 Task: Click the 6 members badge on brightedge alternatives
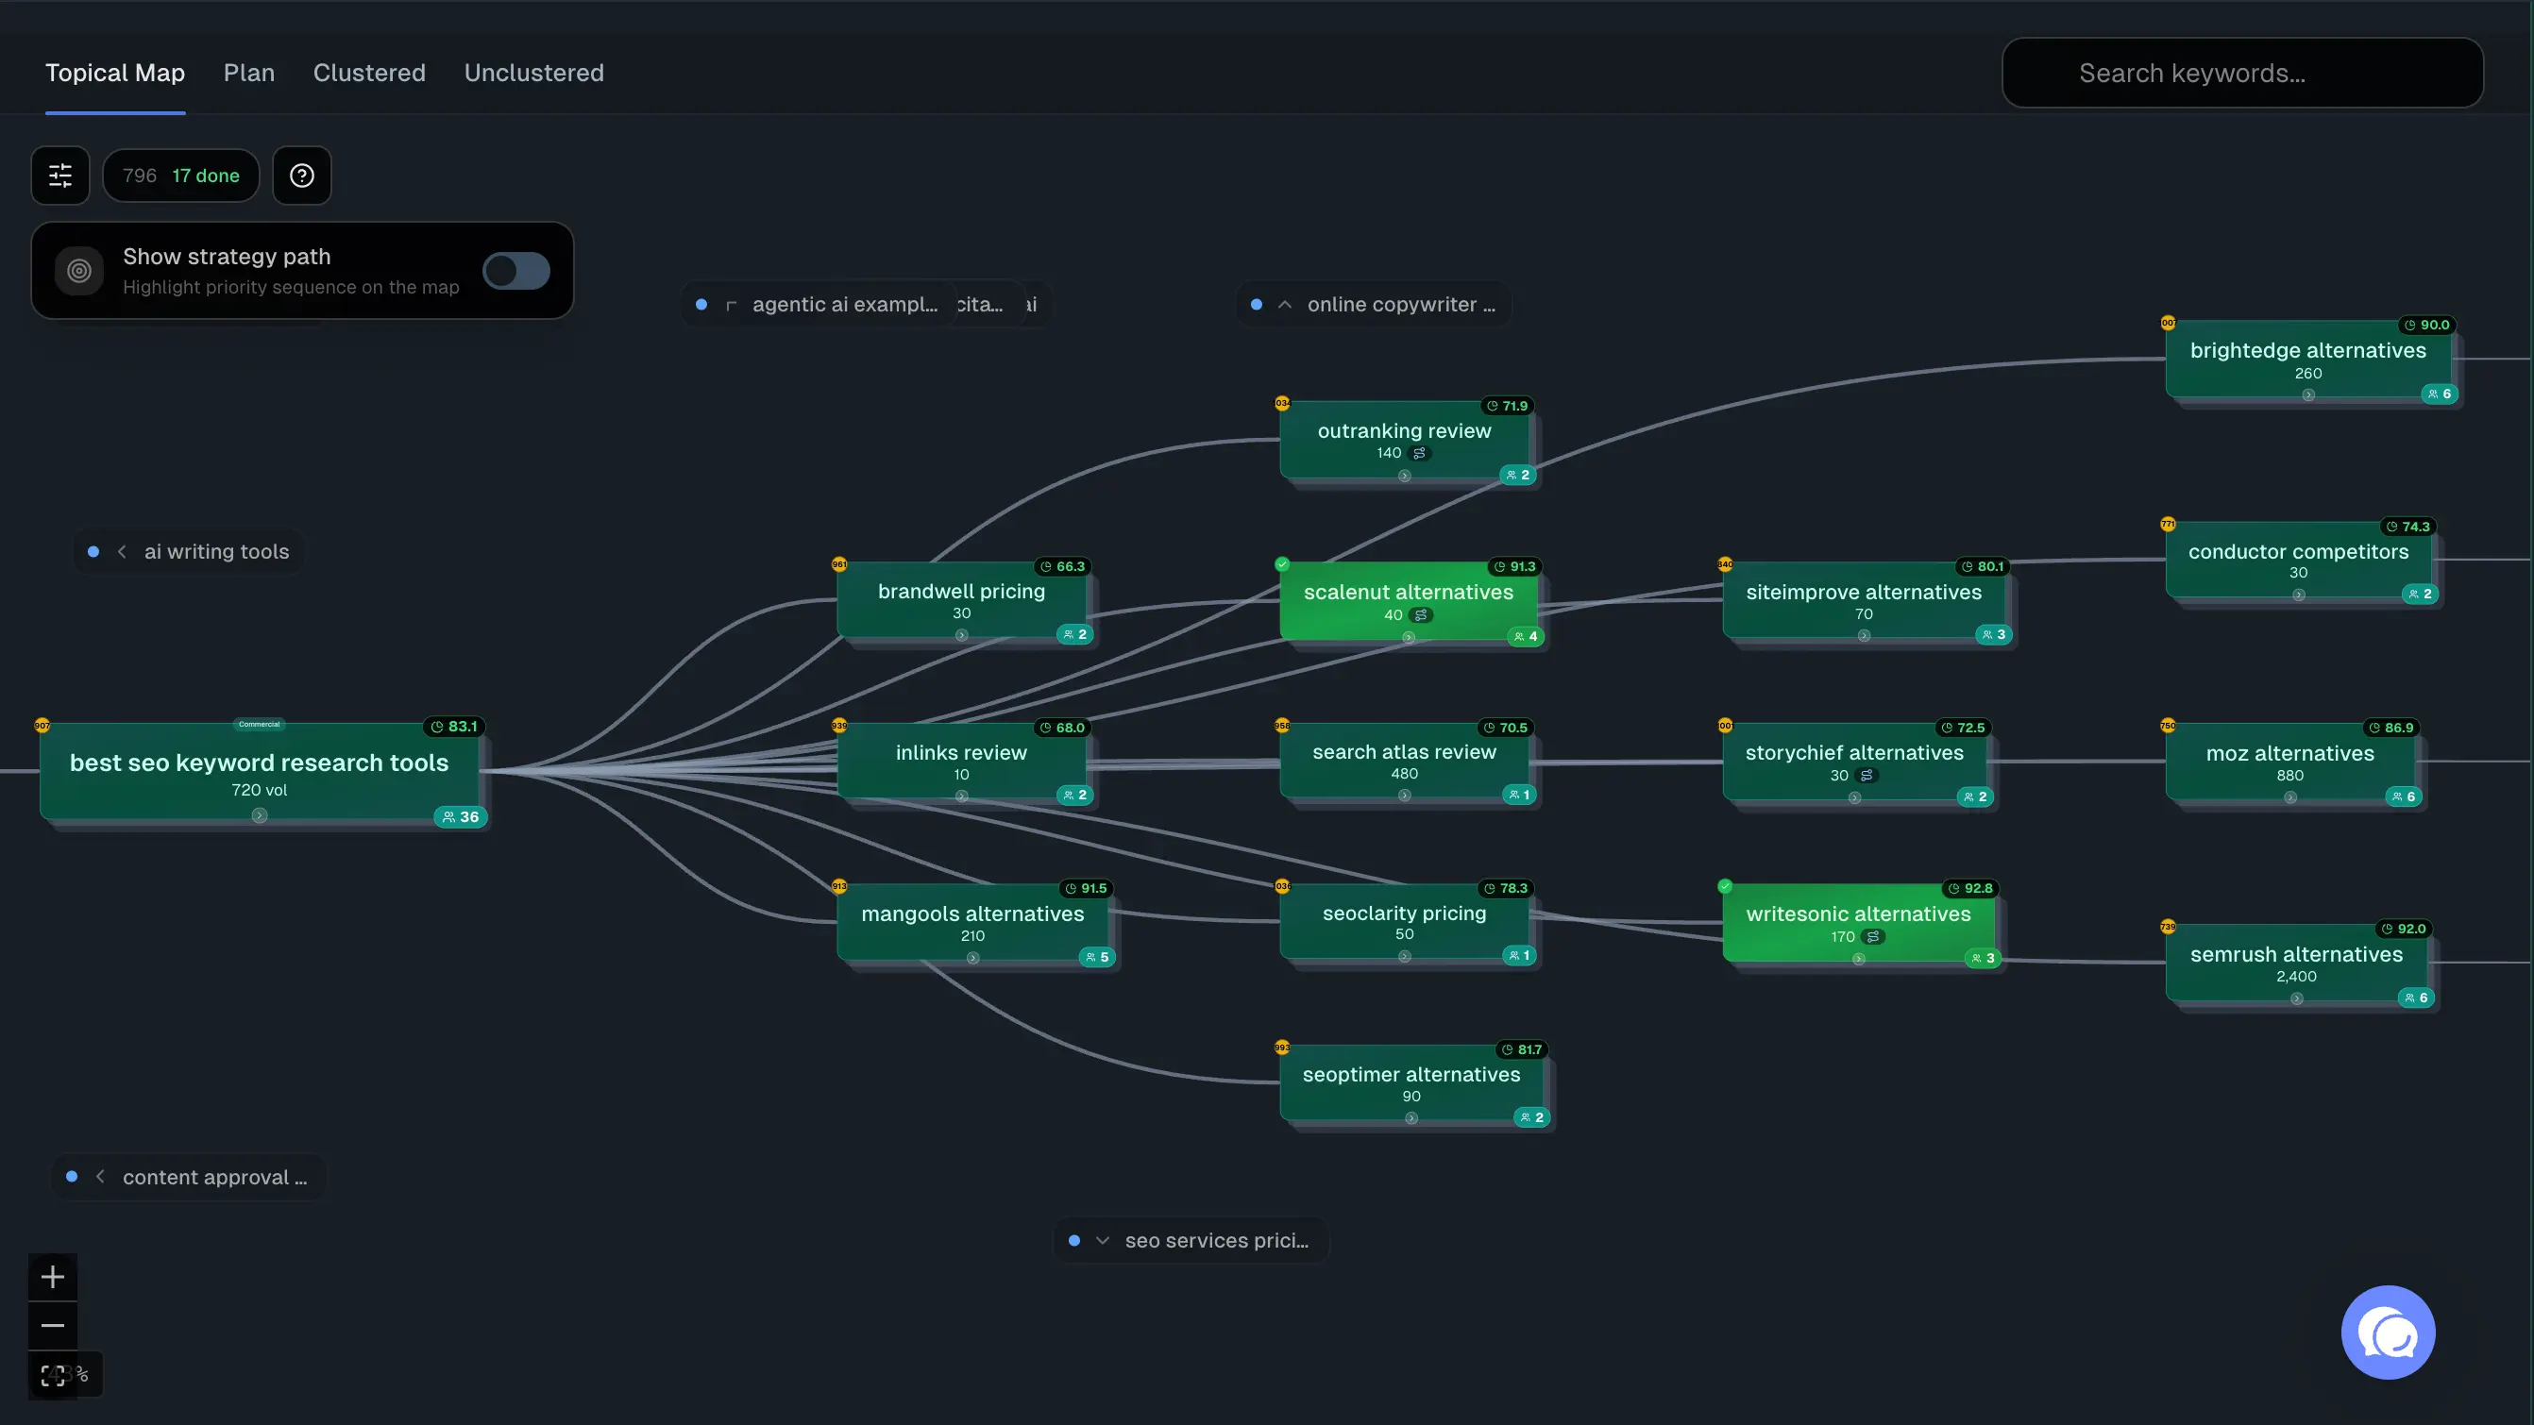pos(2440,394)
